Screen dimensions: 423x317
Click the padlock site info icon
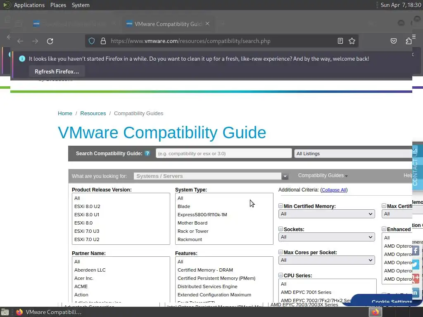[x=103, y=41]
